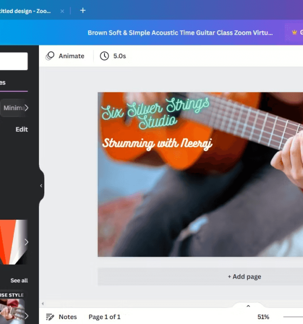Close the untitled design tab
The height and width of the screenshot is (324, 303).
(62, 11)
